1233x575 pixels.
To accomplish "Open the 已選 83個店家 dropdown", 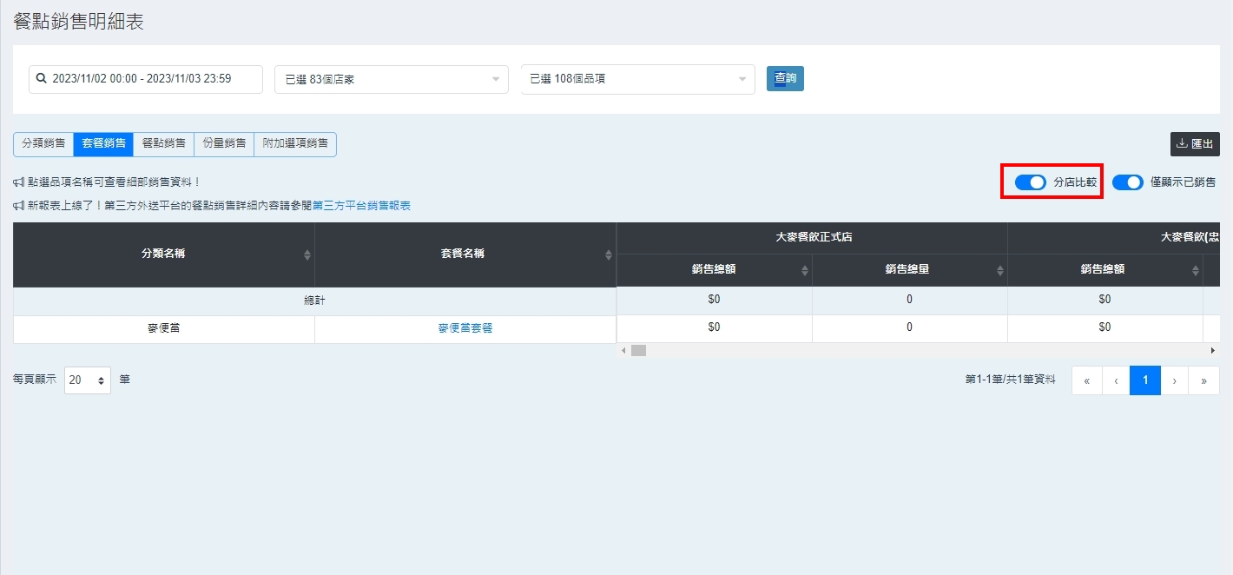I will pyautogui.click(x=391, y=79).
